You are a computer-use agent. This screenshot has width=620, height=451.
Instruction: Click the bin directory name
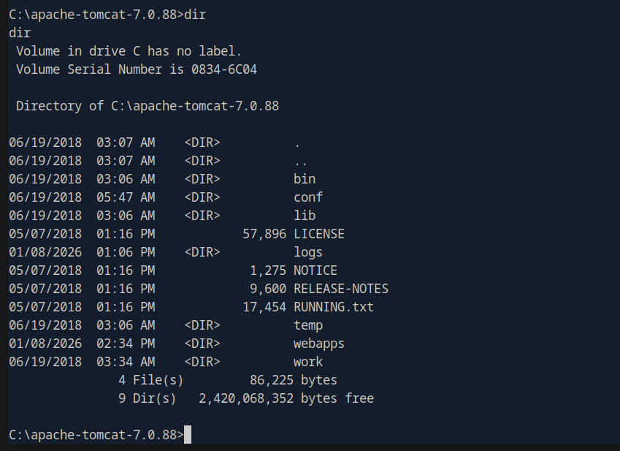click(x=305, y=179)
